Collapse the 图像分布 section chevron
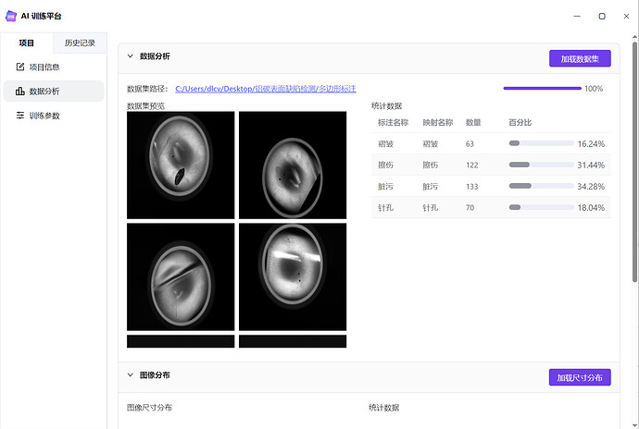 point(130,374)
